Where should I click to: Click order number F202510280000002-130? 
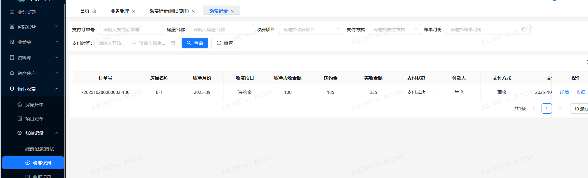tap(105, 92)
